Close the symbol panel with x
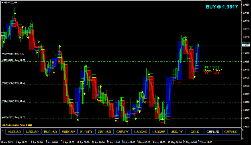 (2, 131)
